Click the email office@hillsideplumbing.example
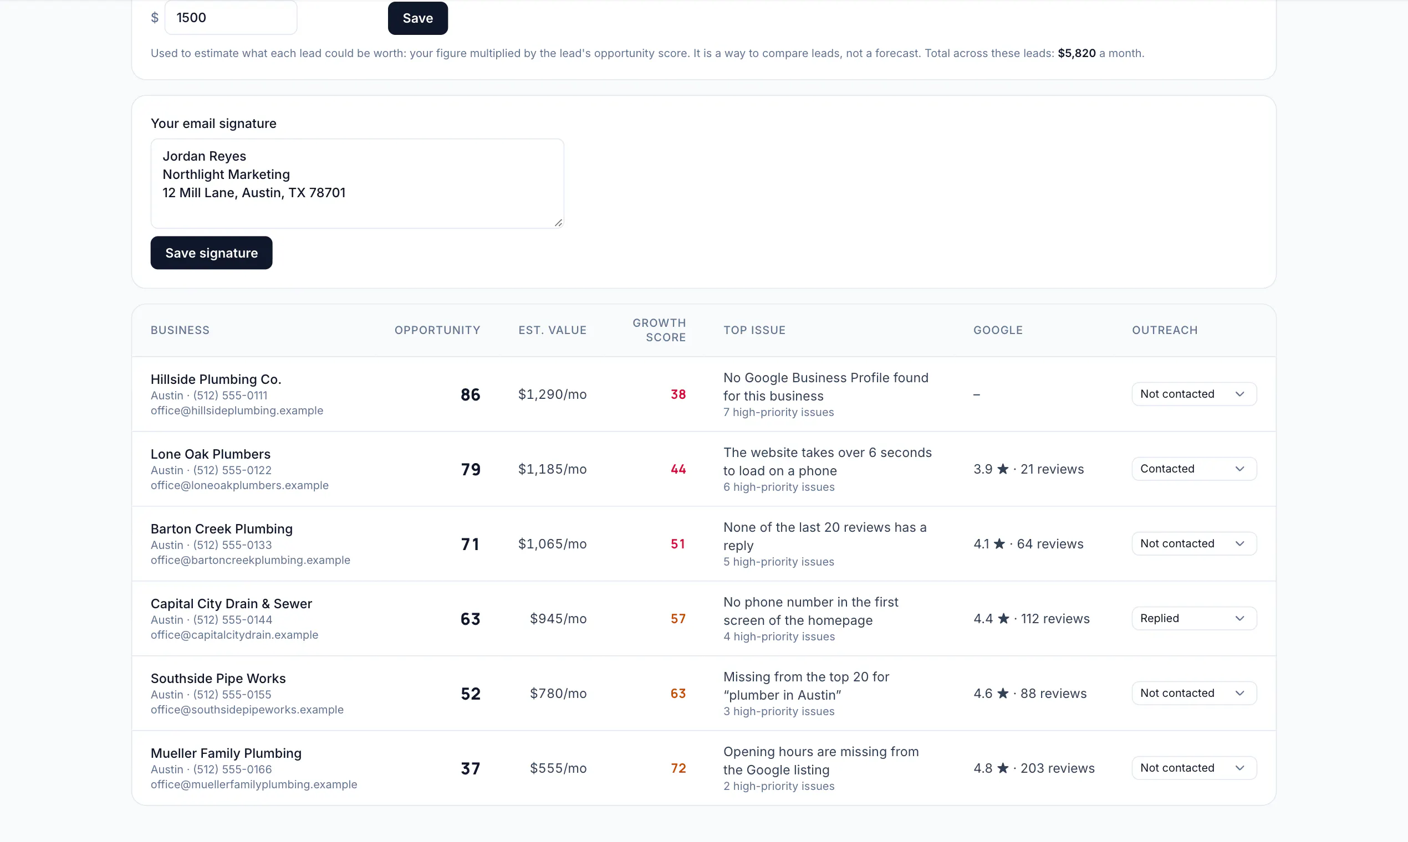The width and height of the screenshot is (1408, 842). tap(237, 410)
